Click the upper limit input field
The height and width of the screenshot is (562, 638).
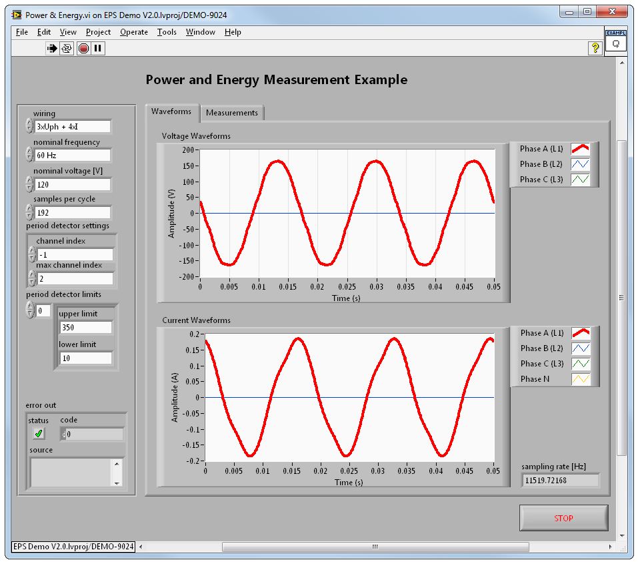85,328
